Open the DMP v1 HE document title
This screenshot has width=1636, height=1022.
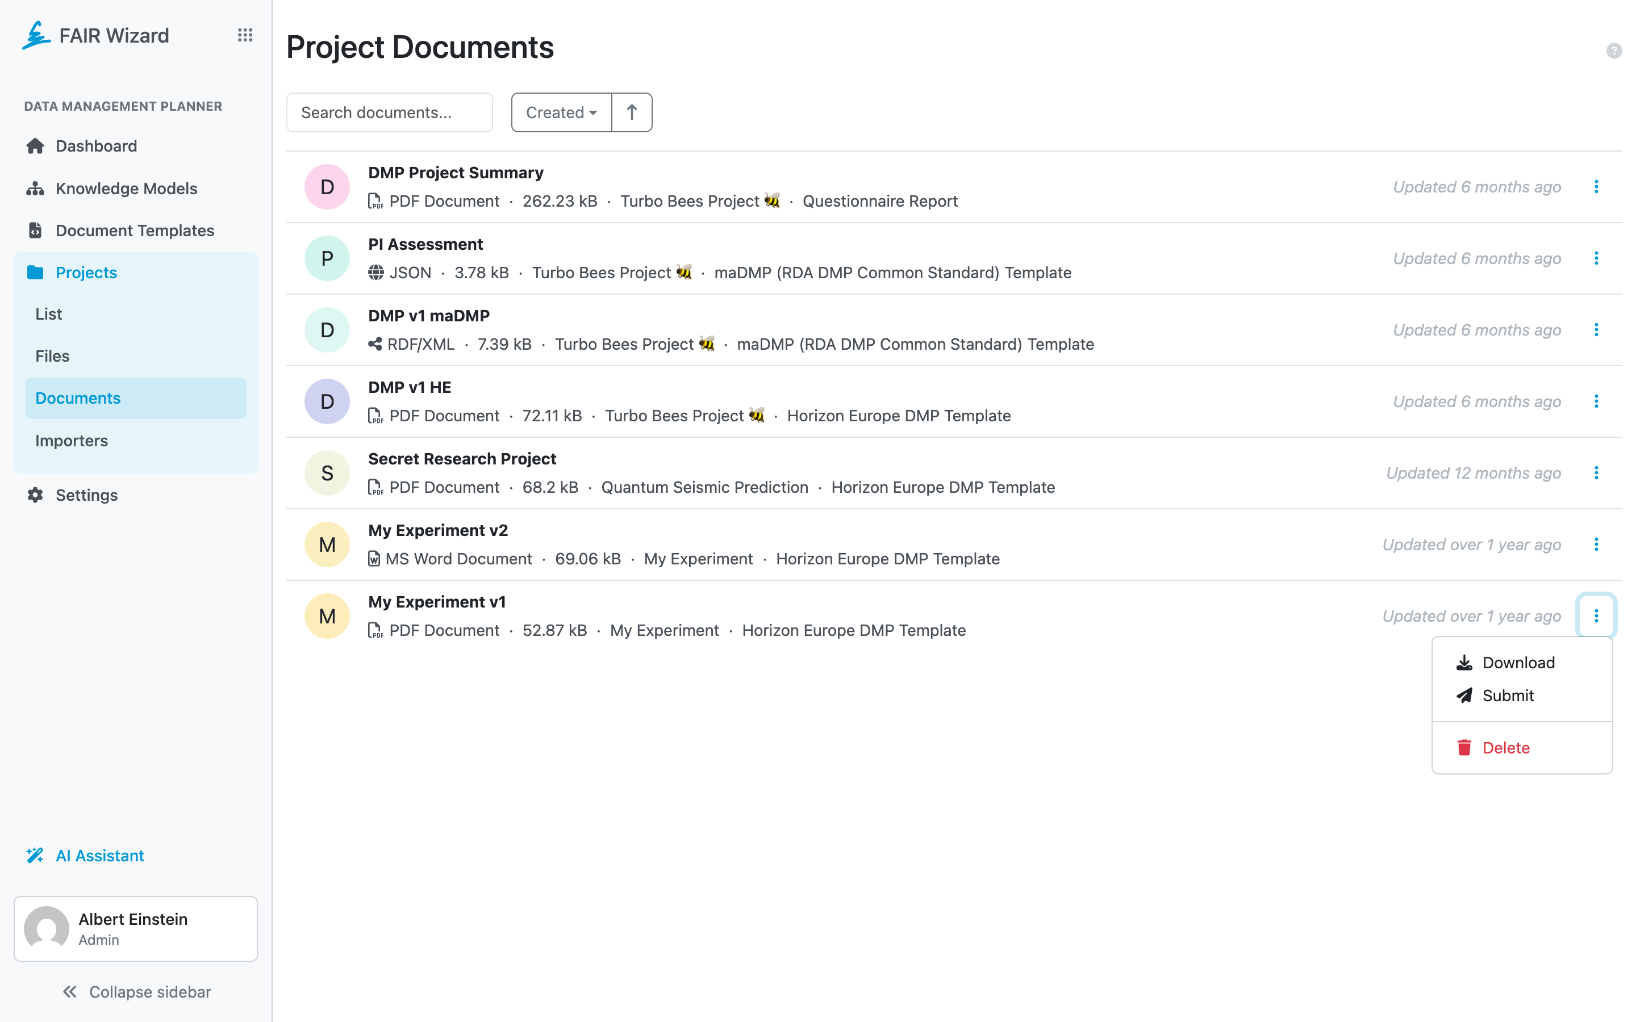[410, 387]
